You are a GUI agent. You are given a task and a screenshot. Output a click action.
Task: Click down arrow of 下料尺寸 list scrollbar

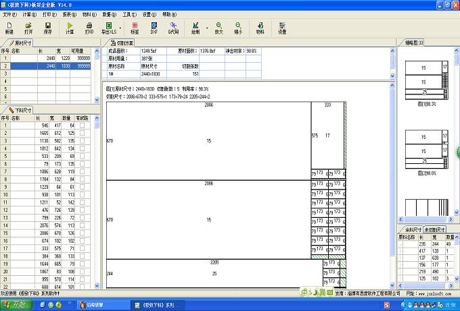tap(97, 285)
